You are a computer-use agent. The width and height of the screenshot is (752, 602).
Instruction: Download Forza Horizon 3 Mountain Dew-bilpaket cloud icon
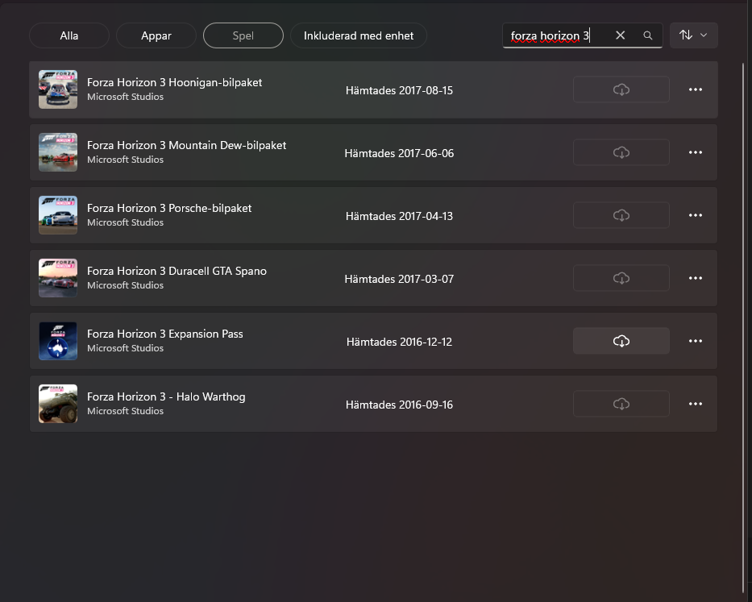point(621,152)
